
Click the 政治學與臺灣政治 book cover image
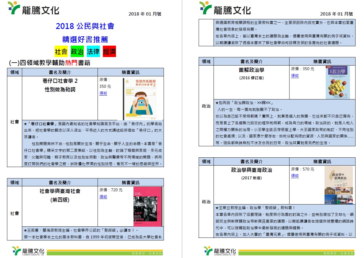coord(339,185)
